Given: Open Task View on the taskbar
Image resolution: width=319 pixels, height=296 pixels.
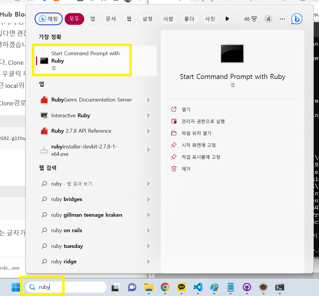Looking at the screenshot, I should coord(116,287).
